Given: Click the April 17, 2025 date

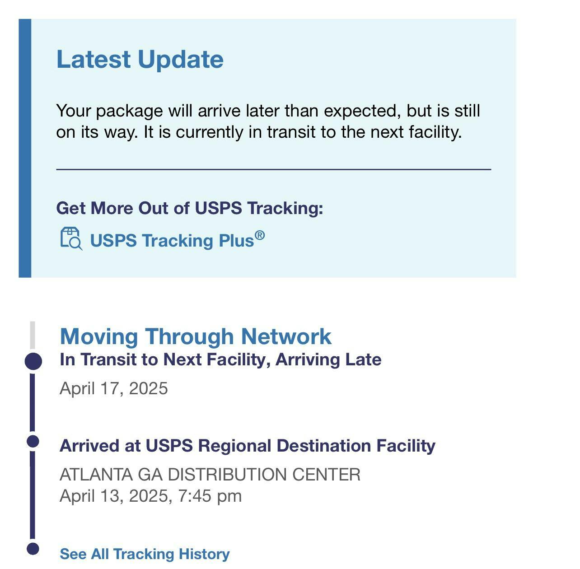Looking at the screenshot, I should pyautogui.click(x=114, y=388).
